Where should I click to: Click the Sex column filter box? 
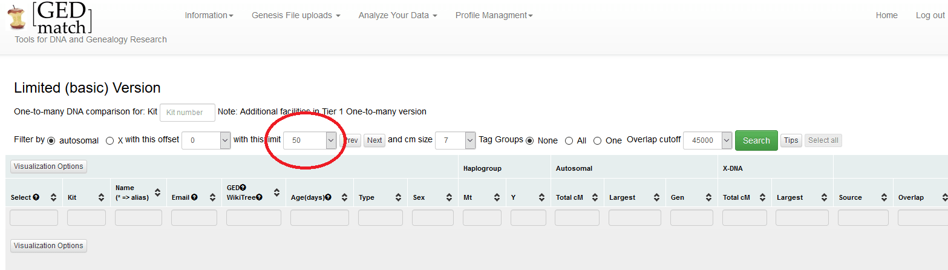433,218
